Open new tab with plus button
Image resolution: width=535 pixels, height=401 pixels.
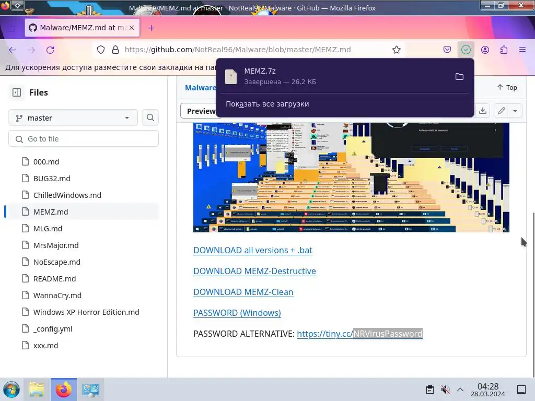click(151, 28)
